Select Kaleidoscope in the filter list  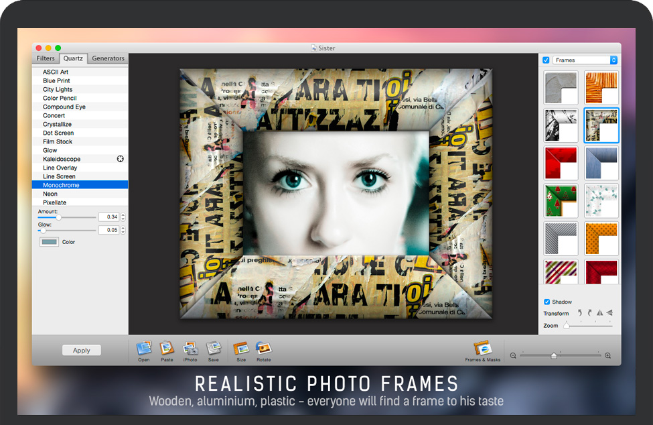point(62,159)
